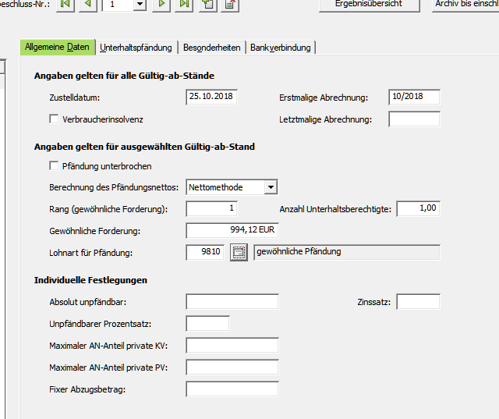The image size is (499, 419).
Task: Create a new Beschluss entry icon
Action: [x=208, y=5]
